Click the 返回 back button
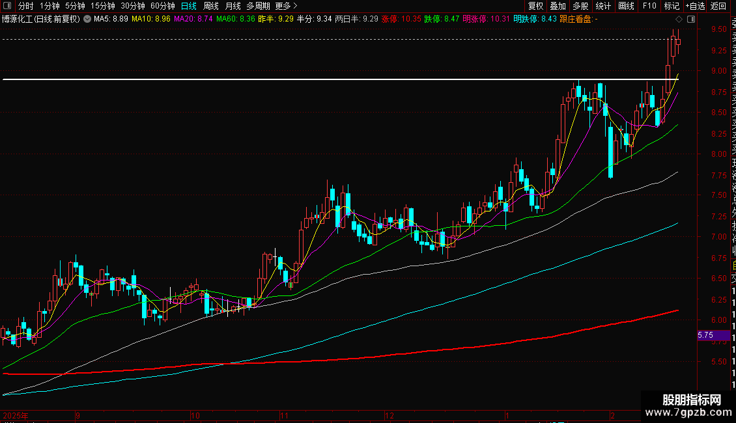736x423 pixels. click(x=718, y=6)
